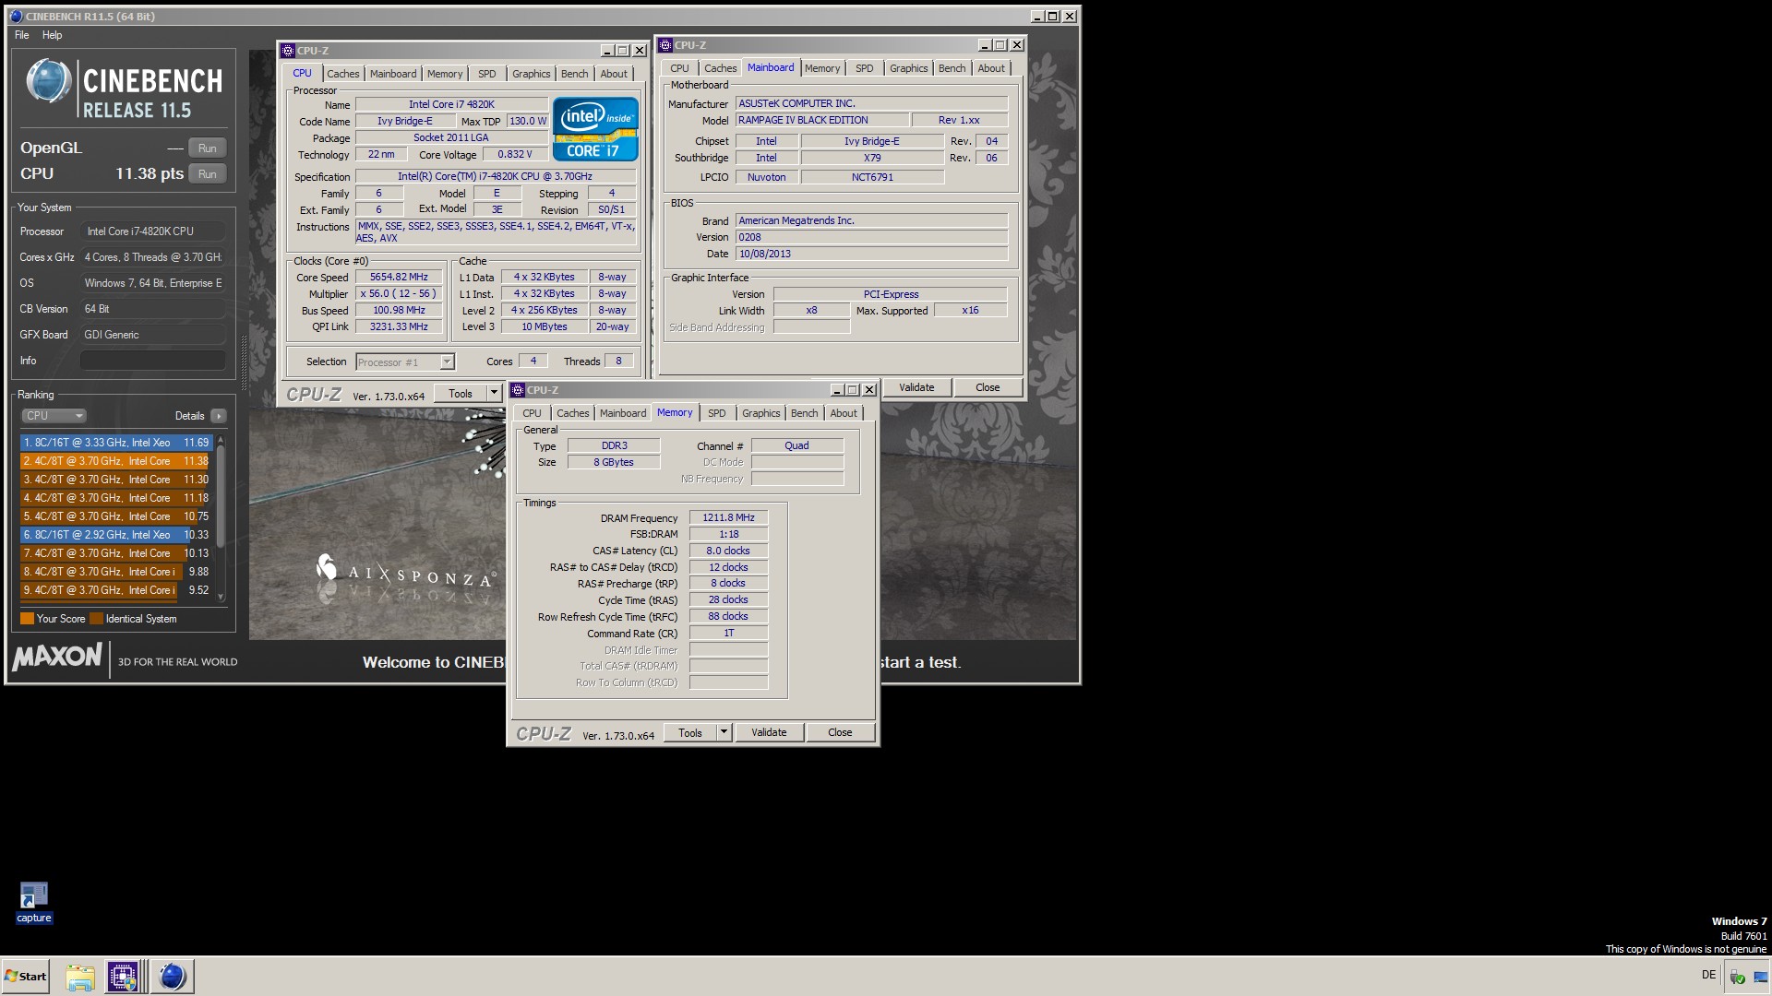Click the Core Voltage value 0.832 V
The image size is (1772, 996).
pyautogui.click(x=514, y=154)
